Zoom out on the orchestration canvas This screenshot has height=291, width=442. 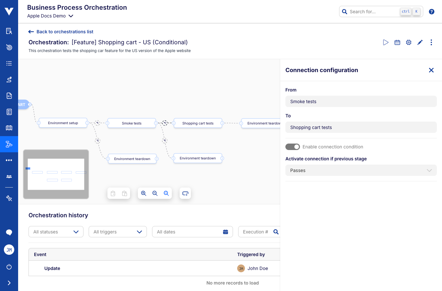pos(155,193)
